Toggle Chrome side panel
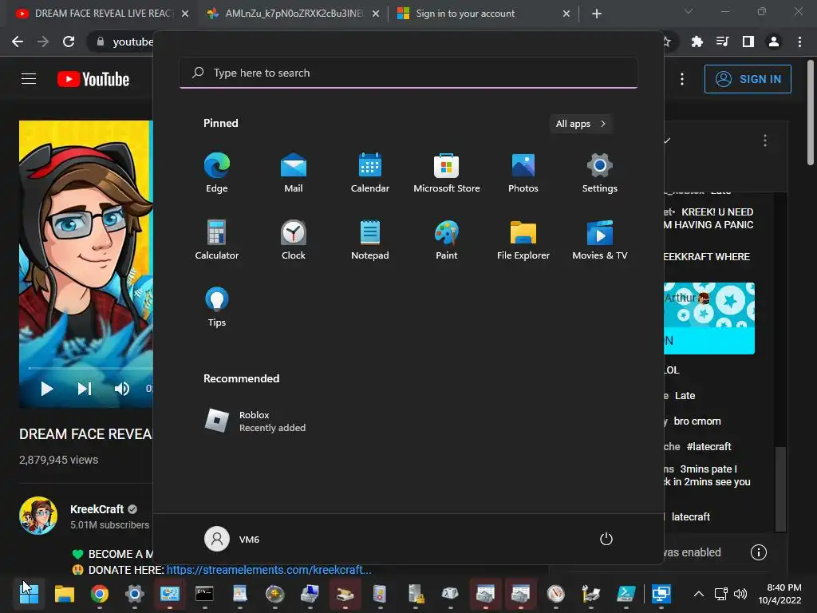The height and width of the screenshot is (613, 817). [748, 42]
